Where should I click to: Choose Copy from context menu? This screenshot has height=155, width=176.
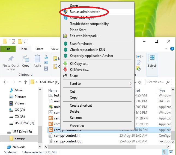pyautogui.click(x=74, y=98)
